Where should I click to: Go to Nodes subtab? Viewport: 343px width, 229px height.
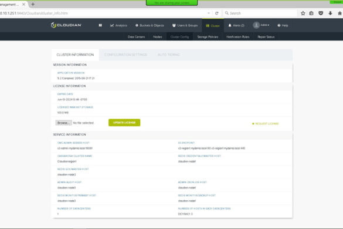point(158,37)
